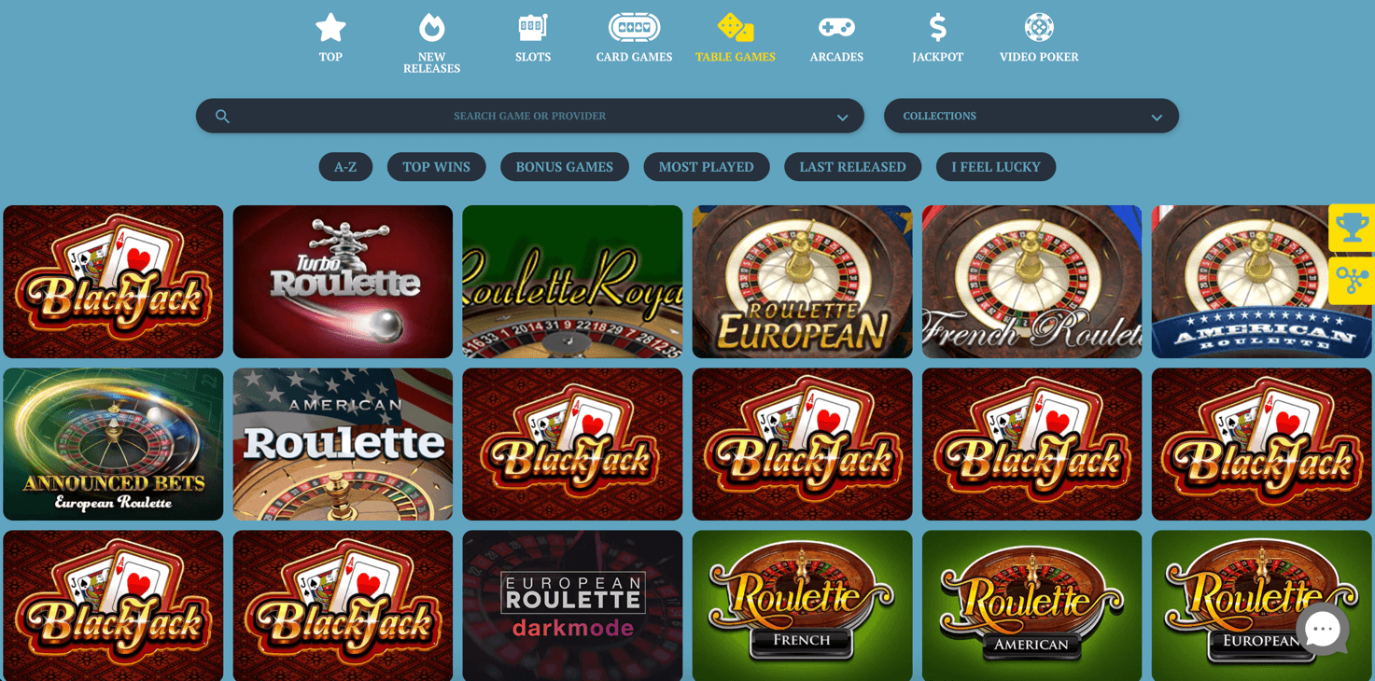Select the Jackpot dollar icon
The height and width of the screenshot is (681, 1375).
(937, 28)
